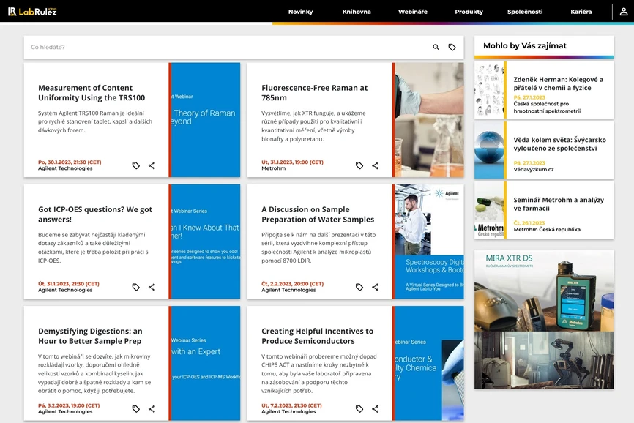Go to Webináře section
Viewport: 634px width, 423px height.
413,12
